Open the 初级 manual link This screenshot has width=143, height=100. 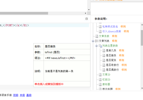coord(16,95)
